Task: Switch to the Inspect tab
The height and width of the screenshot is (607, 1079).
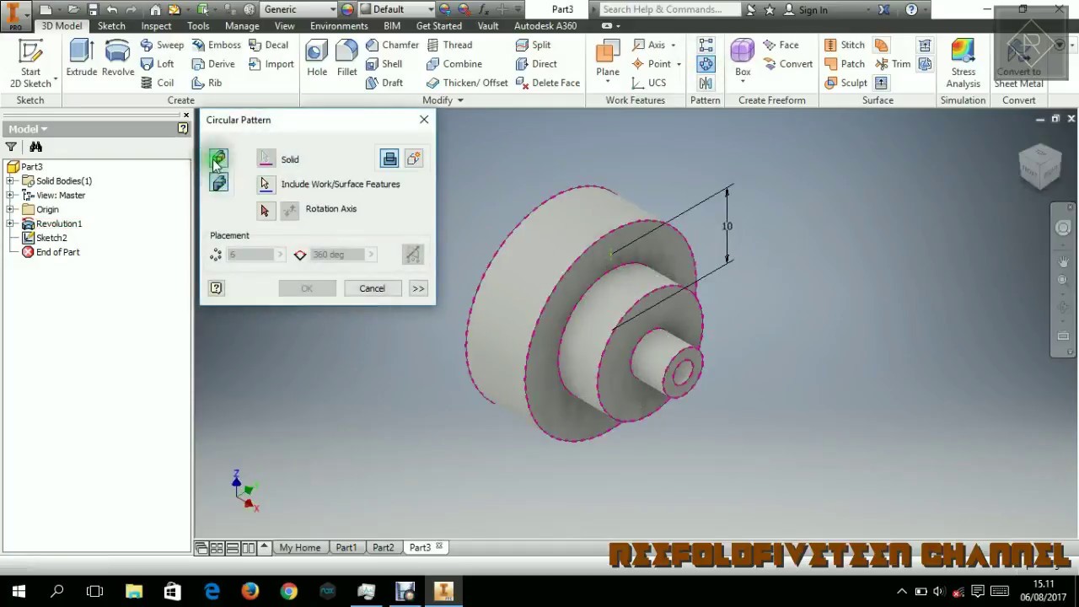Action: 156,26
